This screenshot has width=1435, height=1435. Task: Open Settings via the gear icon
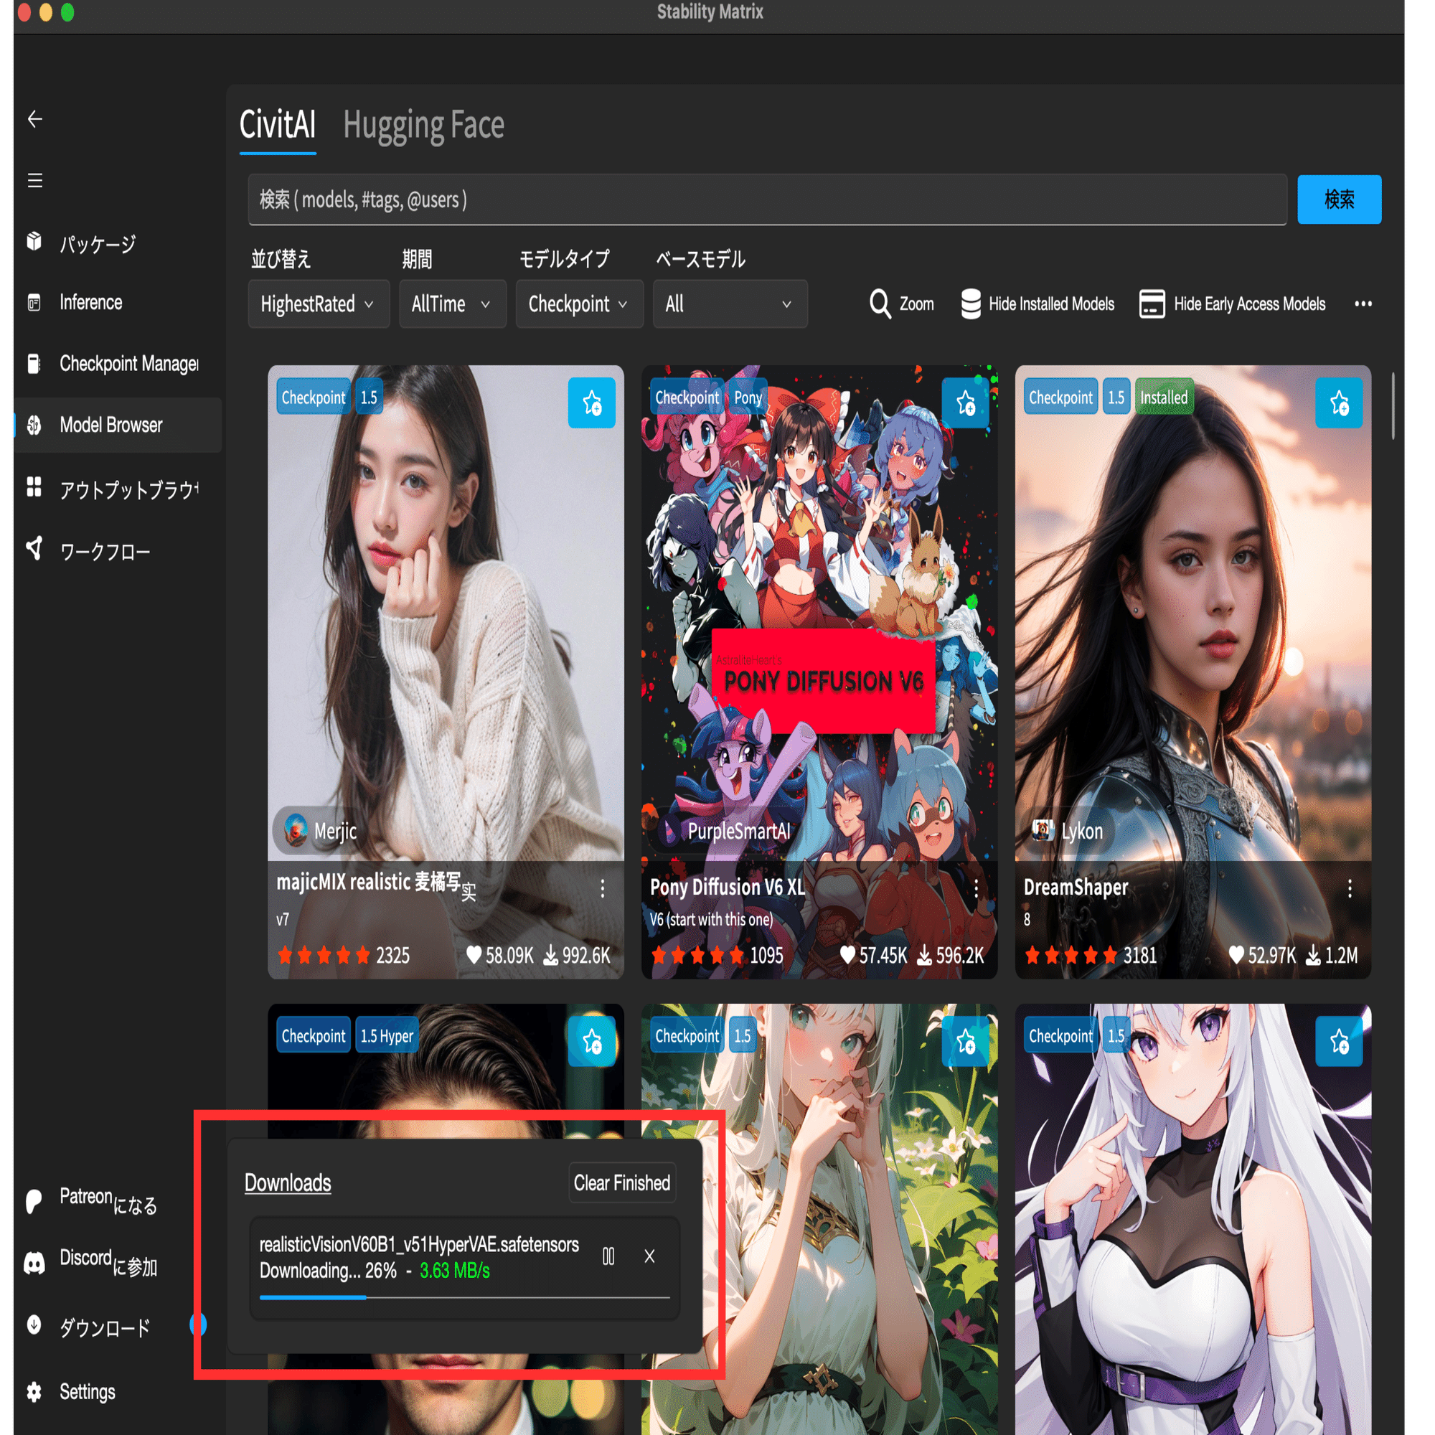tap(34, 1392)
